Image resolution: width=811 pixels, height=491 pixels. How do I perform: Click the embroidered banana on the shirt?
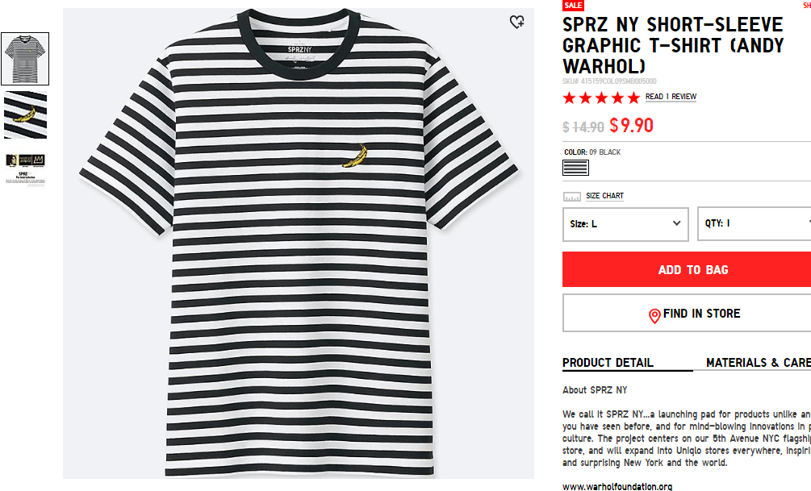click(355, 156)
